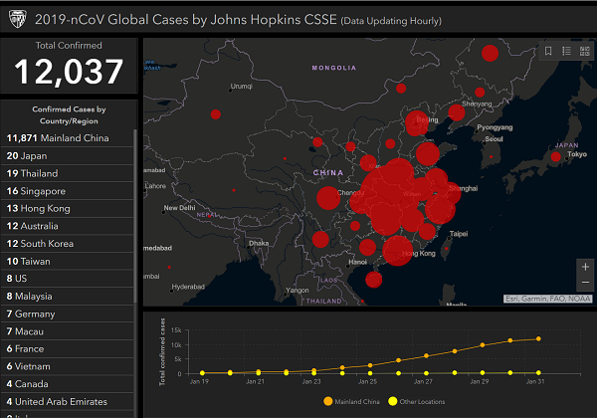
Task: Click the Jan 31 Mainland China data point
Action: click(x=539, y=338)
